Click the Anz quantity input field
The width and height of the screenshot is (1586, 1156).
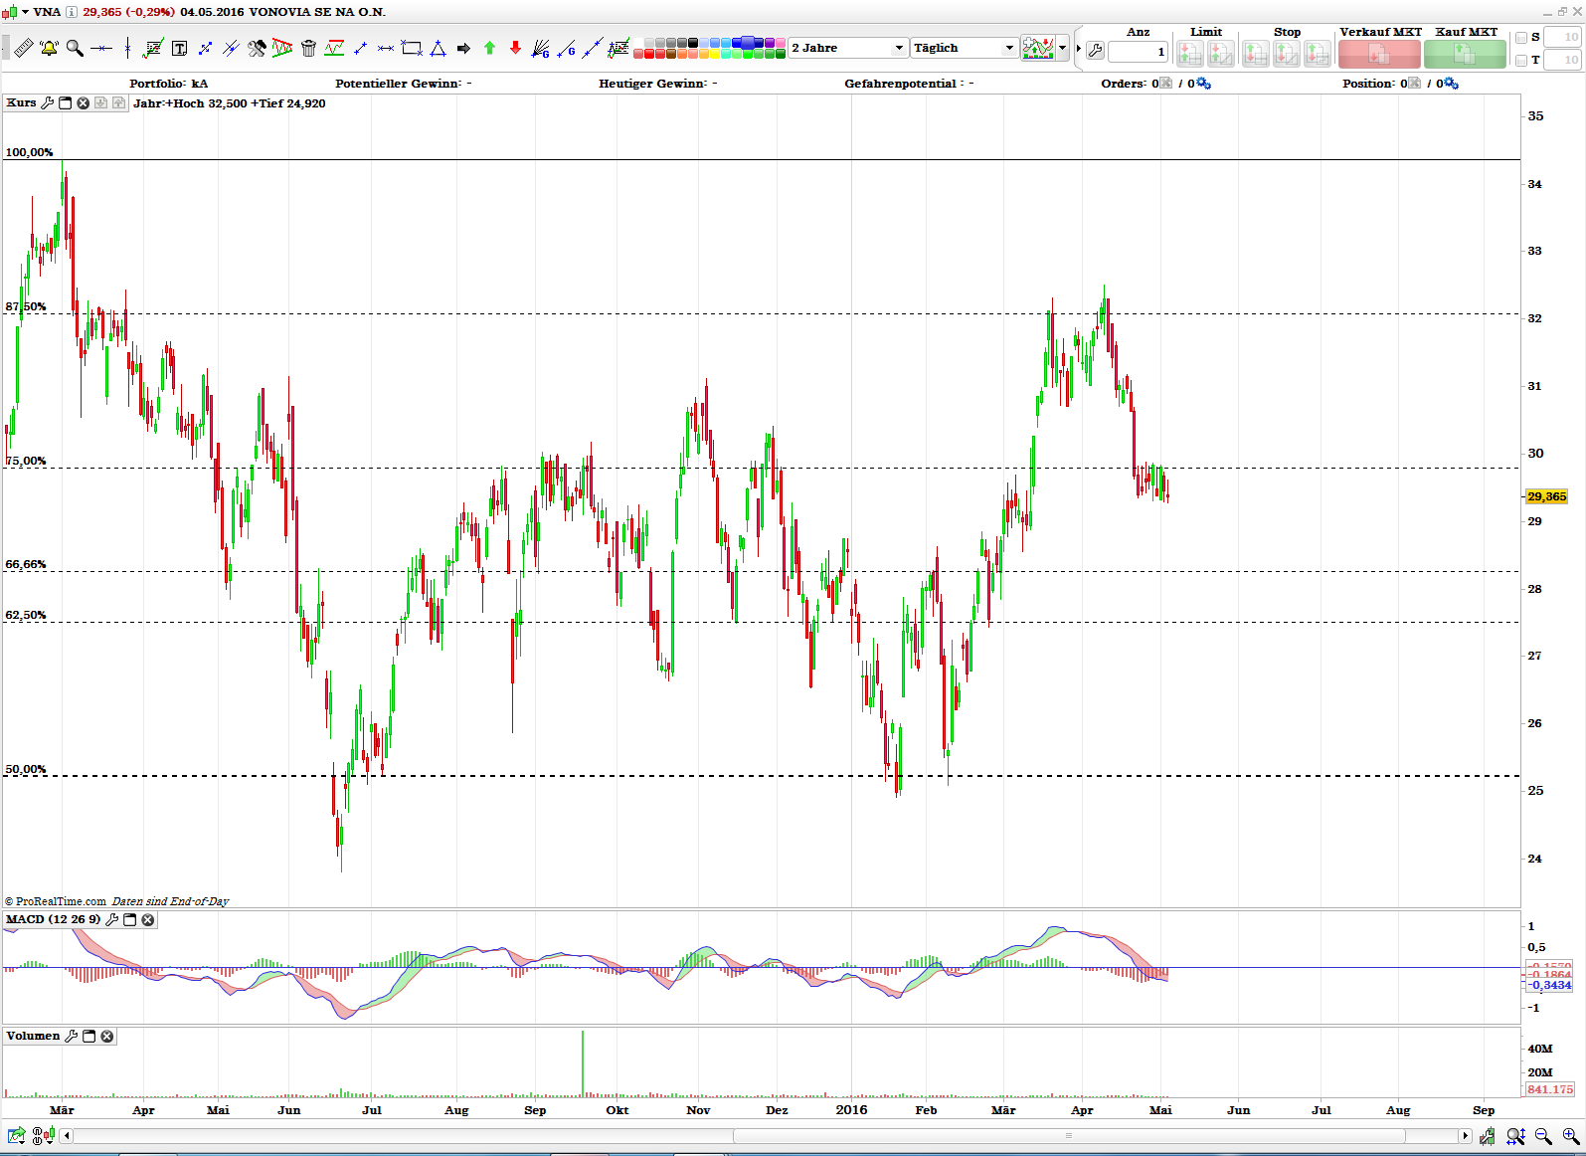[1138, 52]
